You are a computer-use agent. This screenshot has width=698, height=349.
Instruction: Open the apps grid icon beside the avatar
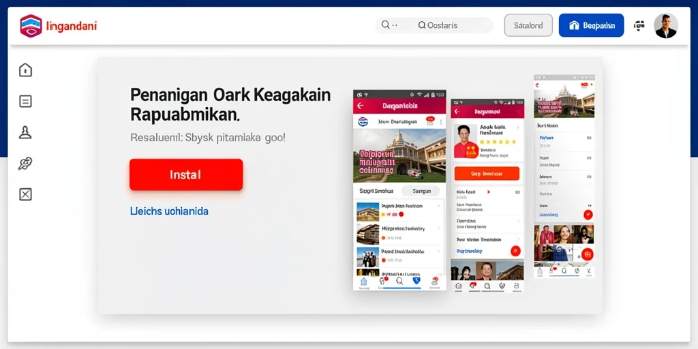coord(639,25)
